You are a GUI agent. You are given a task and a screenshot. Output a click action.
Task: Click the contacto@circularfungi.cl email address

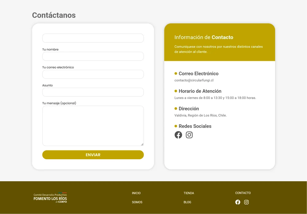pos(194,80)
